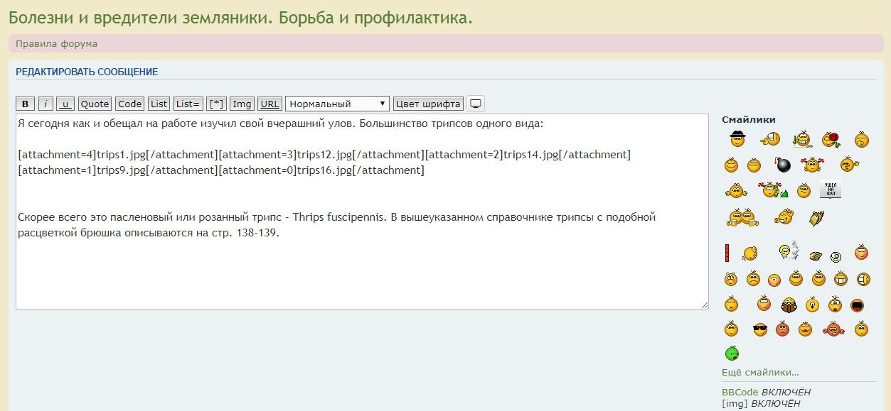The height and width of the screenshot is (411, 891).
Task: Insert the smiley reading a book
Action: (x=788, y=305)
